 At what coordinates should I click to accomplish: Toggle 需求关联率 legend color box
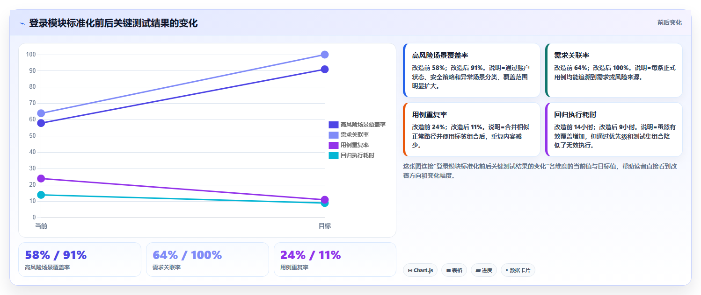[x=333, y=135]
